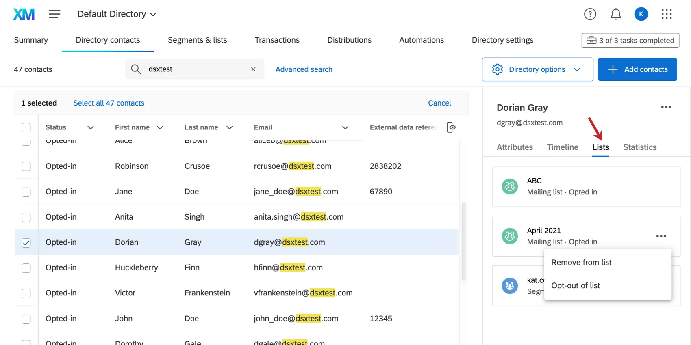Open the app switcher grid icon
Screen dimensions: 691x345
click(x=666, y=14)
